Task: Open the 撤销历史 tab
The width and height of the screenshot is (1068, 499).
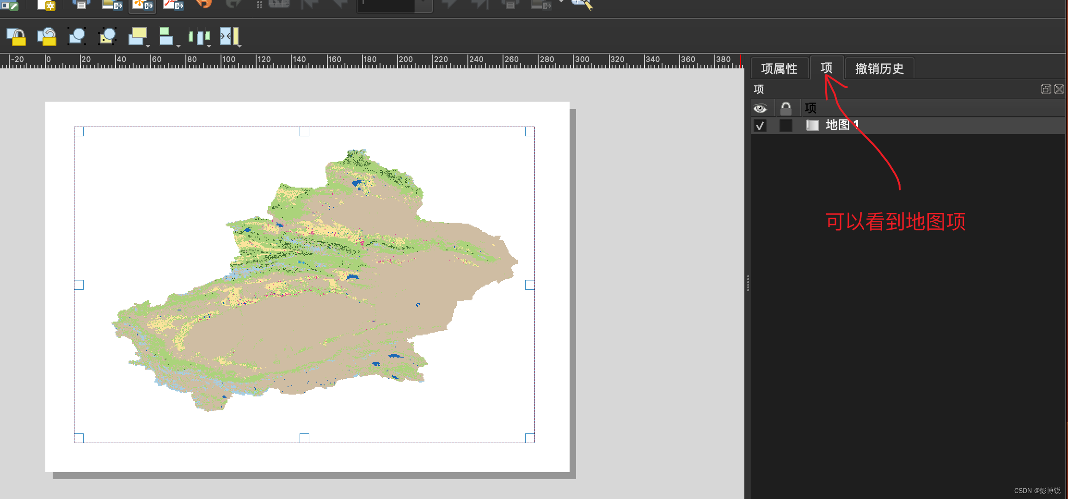Action: tap(879, 69)
